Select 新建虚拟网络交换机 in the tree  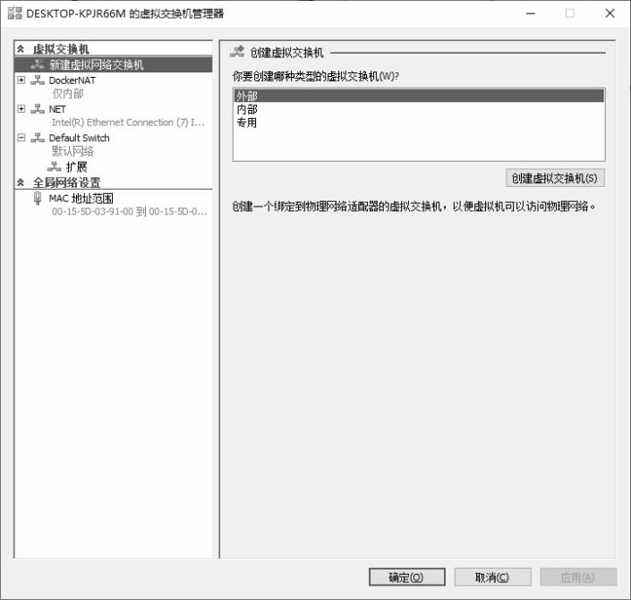[x=114, y=64]
